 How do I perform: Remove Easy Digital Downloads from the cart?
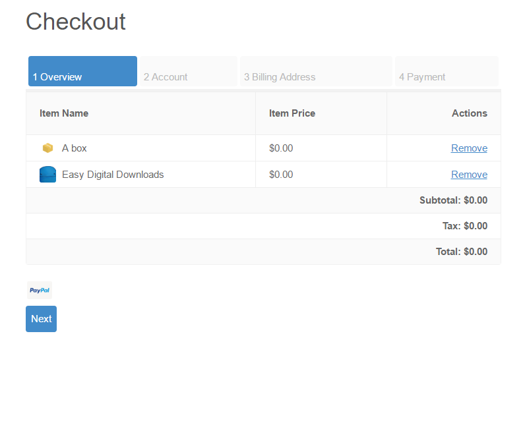click(469, 175)
